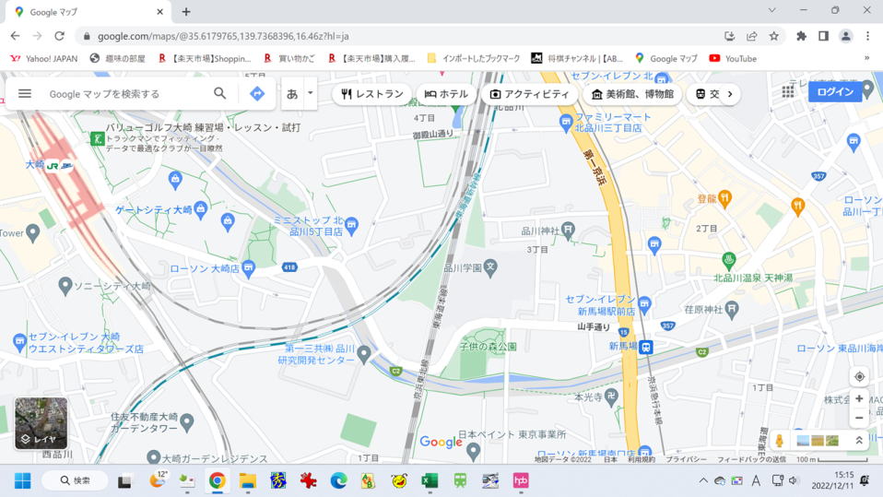This screenshot has width=883, height=497.
Task: Select the ゲートシティ大崎 shopping pin
Action: (201, 209)
